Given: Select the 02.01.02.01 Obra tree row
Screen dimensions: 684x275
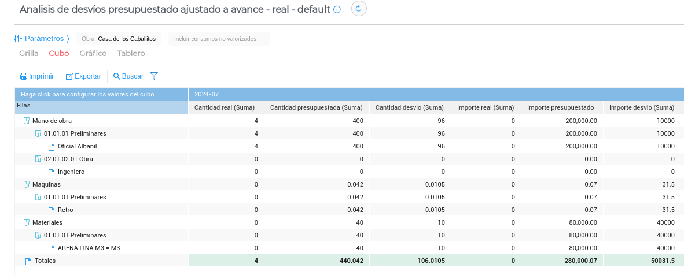Looking at the screenshot, I should click(68, 159).
